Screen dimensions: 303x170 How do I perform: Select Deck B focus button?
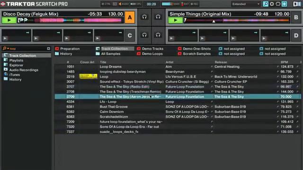click(x=296, y=17)
